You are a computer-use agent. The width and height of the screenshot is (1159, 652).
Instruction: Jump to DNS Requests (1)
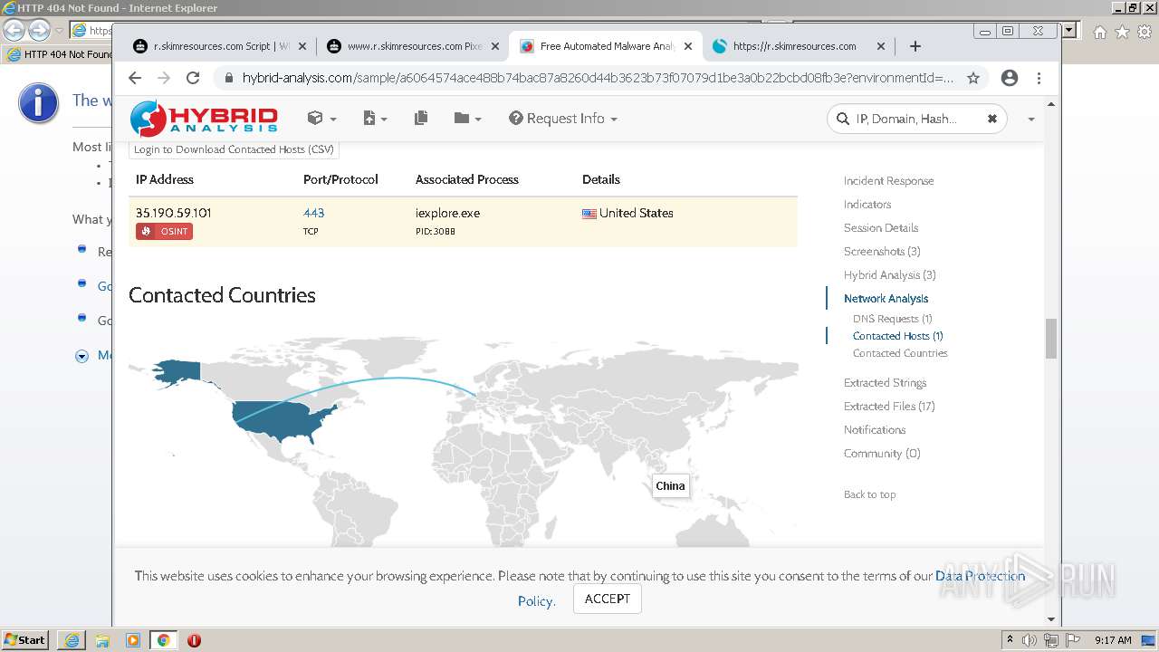coord(893,319)
